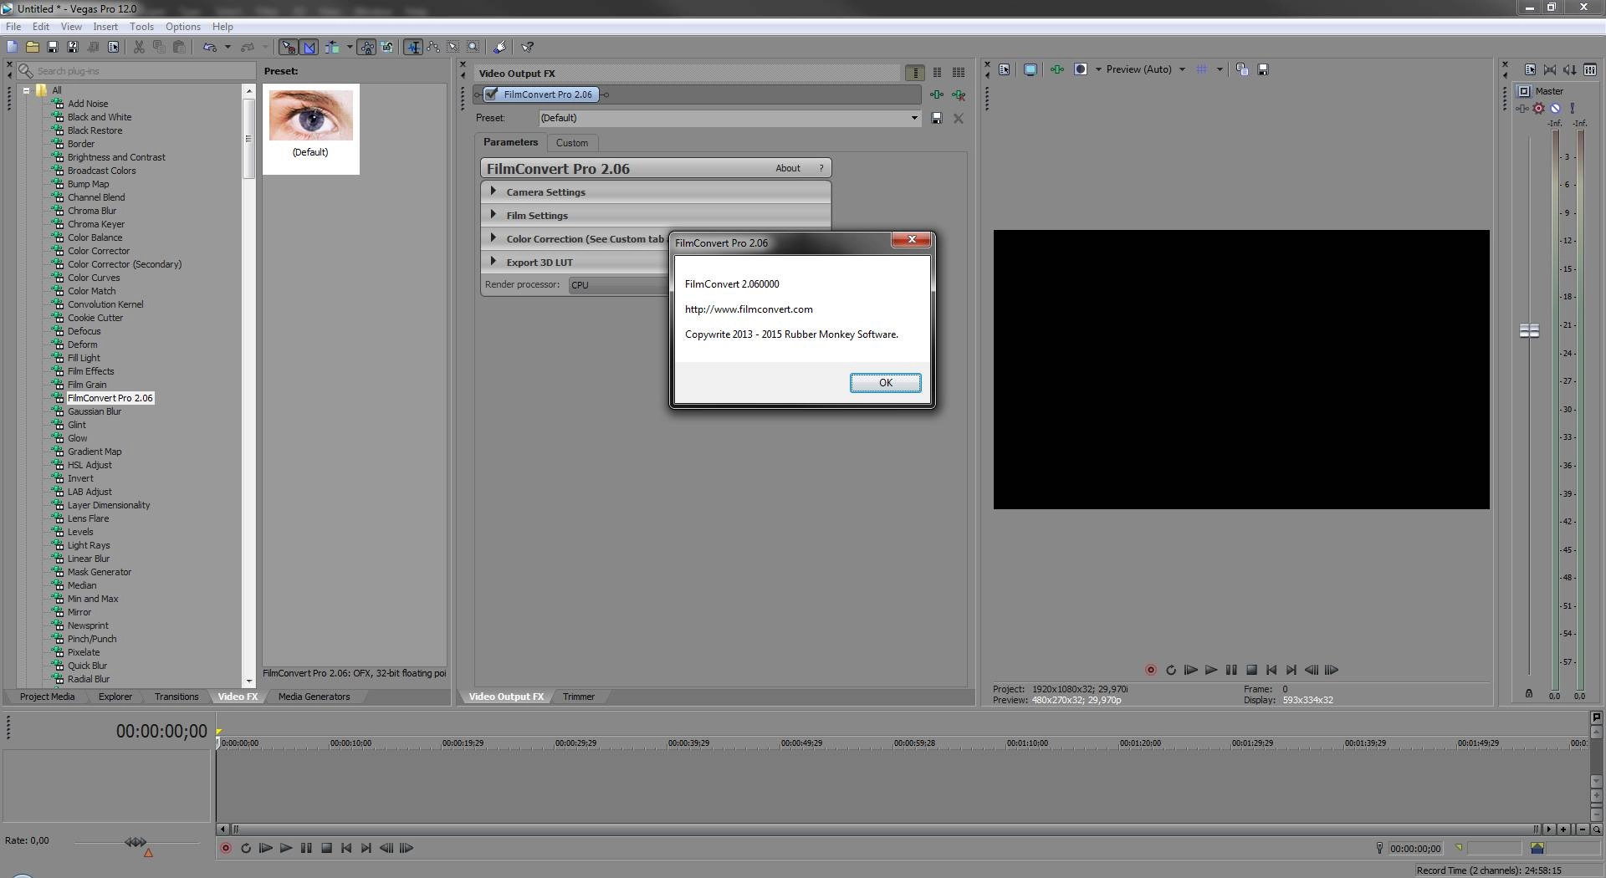This screenshot has height=878, width=1606.
Task: Click the Cut scissors icon
Action: point(139,48)
